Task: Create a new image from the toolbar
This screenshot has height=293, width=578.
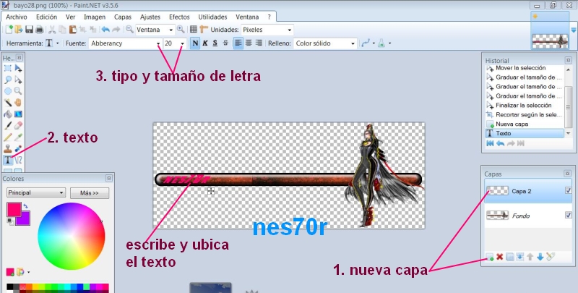Action: pos(9,30)
